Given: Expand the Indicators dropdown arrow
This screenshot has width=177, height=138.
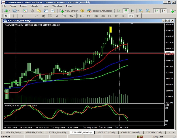Looking at the screenshot, I should (175, 11).
